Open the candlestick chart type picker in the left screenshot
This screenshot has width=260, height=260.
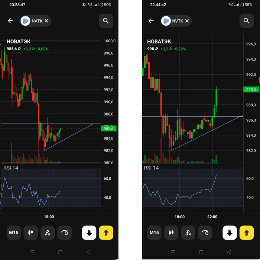pos(31,233)
